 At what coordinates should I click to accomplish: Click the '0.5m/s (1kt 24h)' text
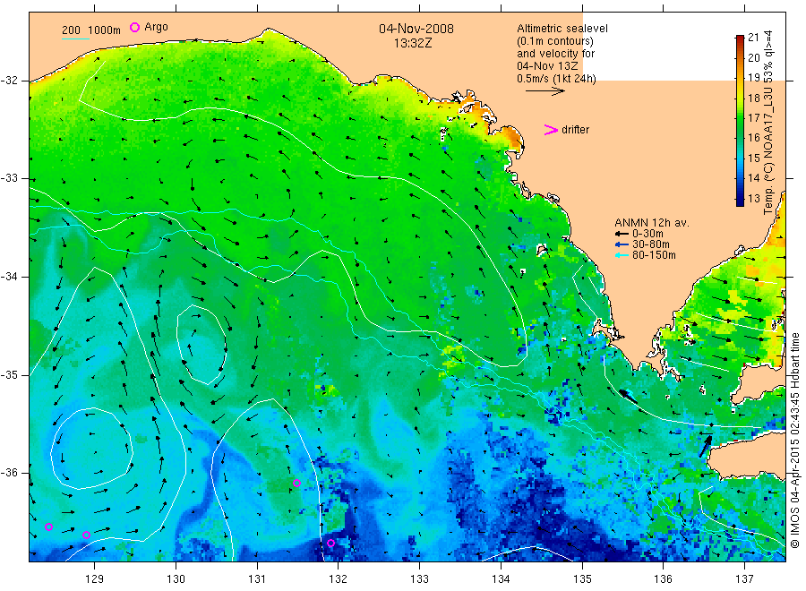pos(557,79)
